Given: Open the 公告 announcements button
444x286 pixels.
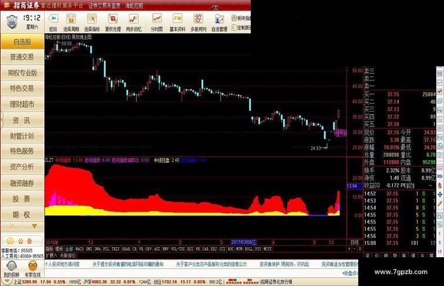Looking at the screenshot, I should (22, 241).
